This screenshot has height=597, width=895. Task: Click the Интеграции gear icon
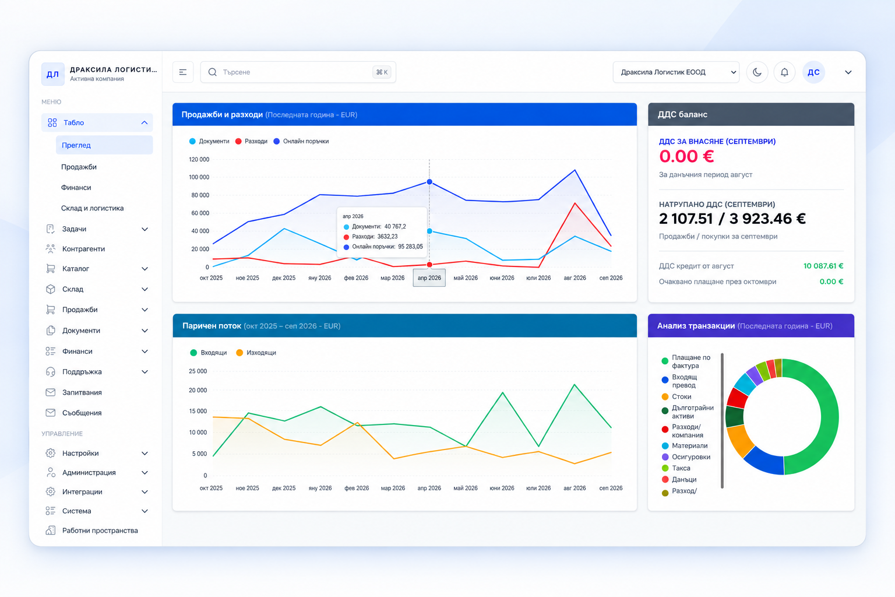point(51,491)
